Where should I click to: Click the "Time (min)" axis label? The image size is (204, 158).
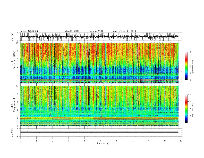[x=103, y=143]
